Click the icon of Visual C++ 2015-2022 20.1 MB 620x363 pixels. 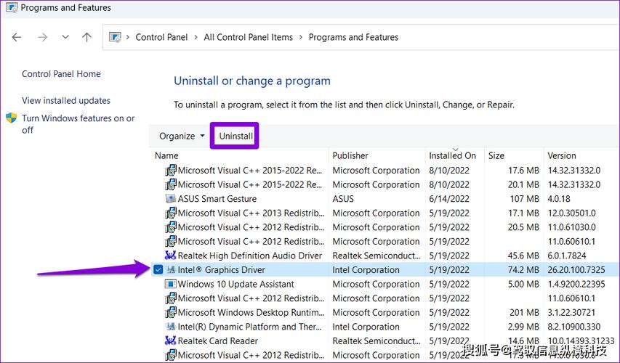pyautogui.click(x=170, y=184)
